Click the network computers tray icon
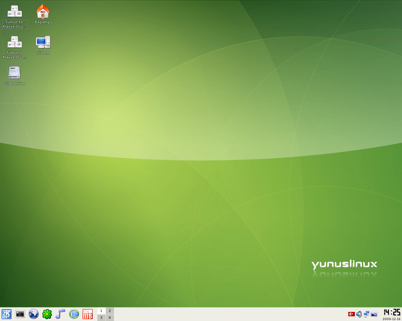This screenshot has width=402, height=321. [x=366, y=314]
